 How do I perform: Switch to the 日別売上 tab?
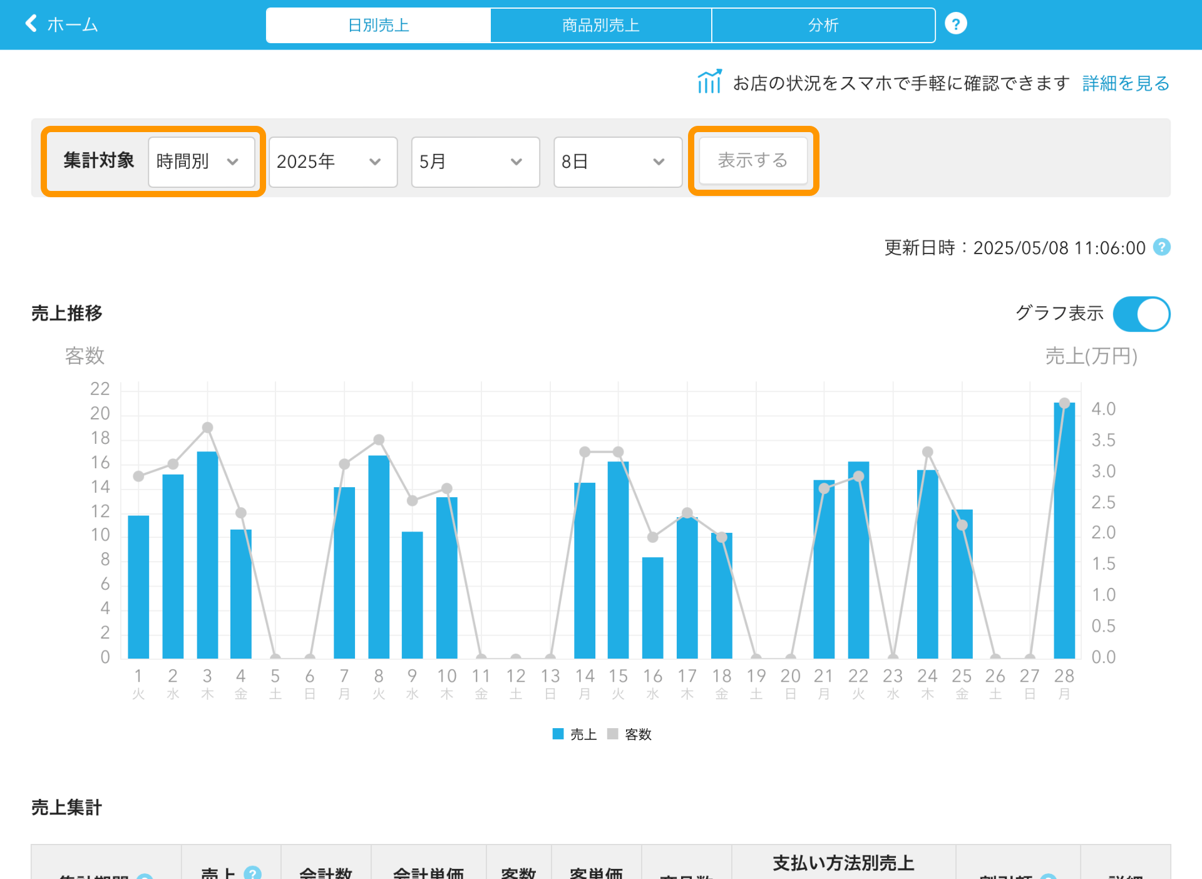pos(378,25)
